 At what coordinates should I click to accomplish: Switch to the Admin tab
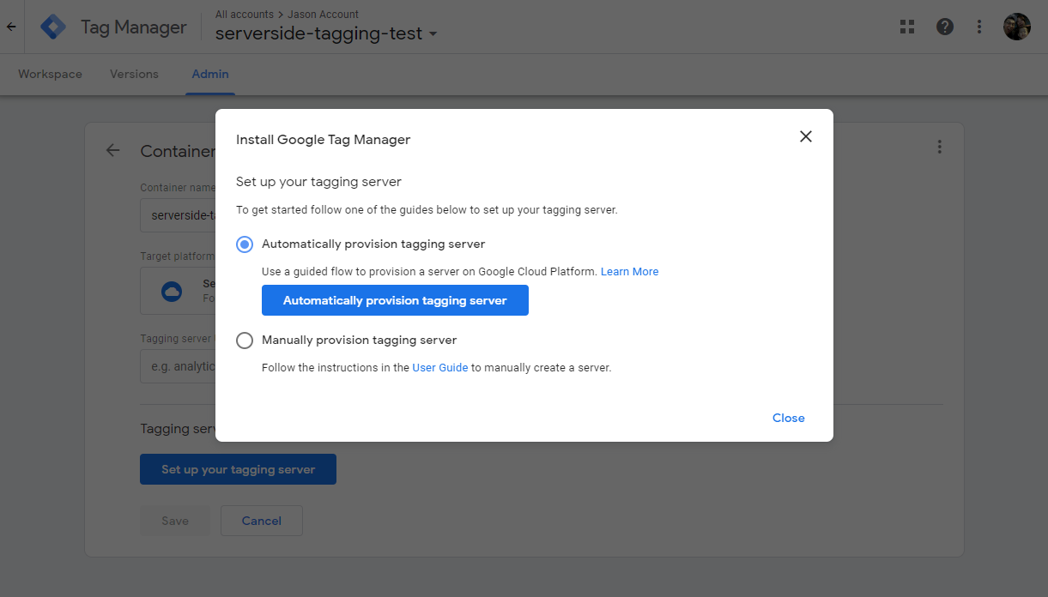point(210,74)
